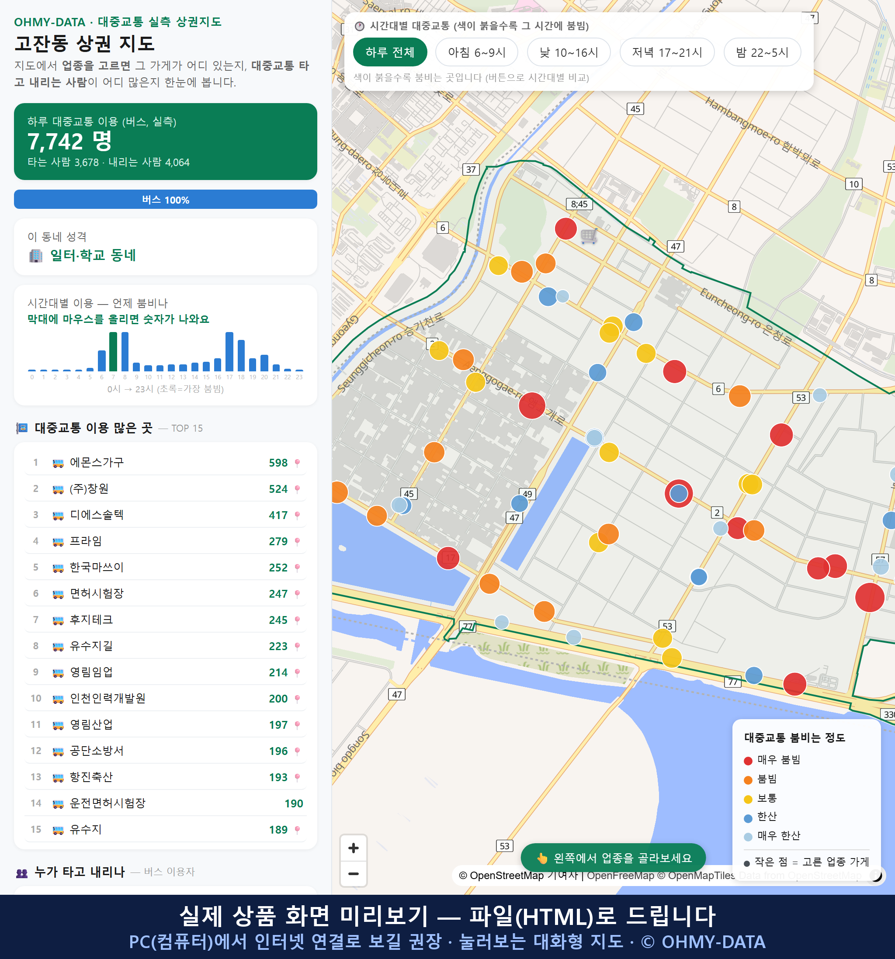This screenshot has width=895, height=959.
Task: Click bus icon for 면허시험장 row
Action: point(58,594)
